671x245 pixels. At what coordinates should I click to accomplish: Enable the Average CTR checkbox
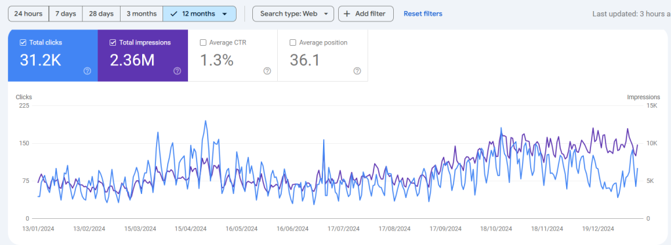pos(203,42)
